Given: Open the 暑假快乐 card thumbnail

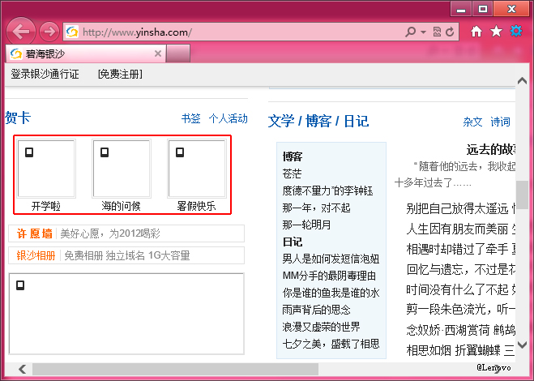Looking at the screenshot, I should (197, 169).
